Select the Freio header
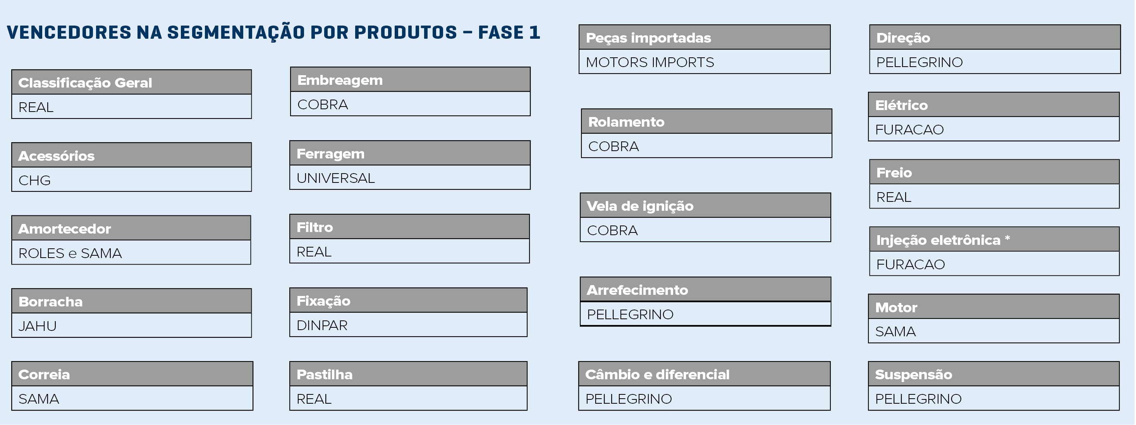 994,172
